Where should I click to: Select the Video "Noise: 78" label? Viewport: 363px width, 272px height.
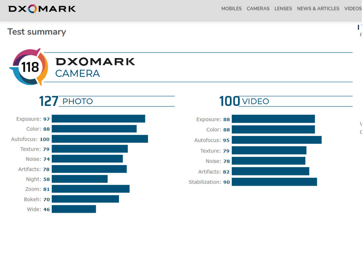218,161
